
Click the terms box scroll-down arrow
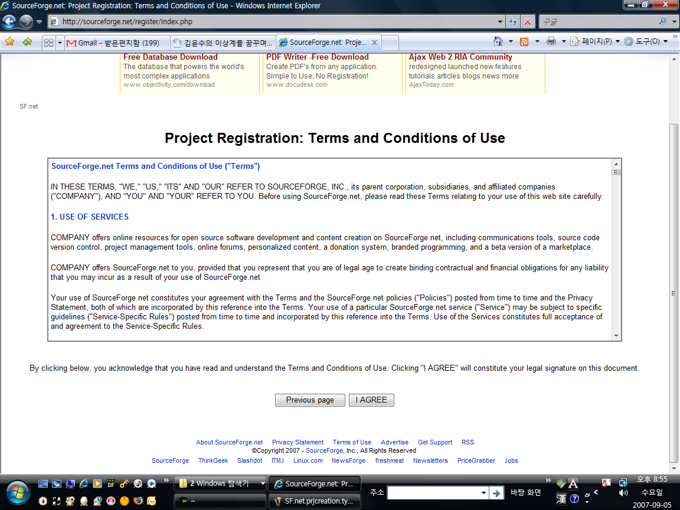click(616, 336)
